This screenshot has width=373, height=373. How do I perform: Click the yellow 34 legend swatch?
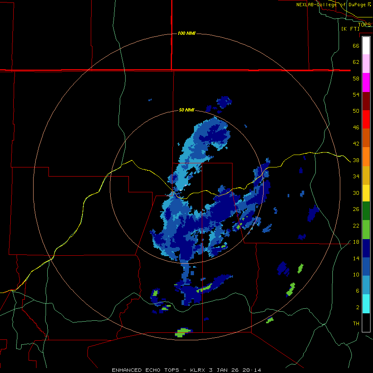(366, 193)
